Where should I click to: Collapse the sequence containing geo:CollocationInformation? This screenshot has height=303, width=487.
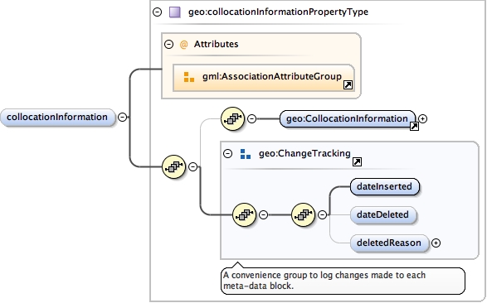pos(252,118)
